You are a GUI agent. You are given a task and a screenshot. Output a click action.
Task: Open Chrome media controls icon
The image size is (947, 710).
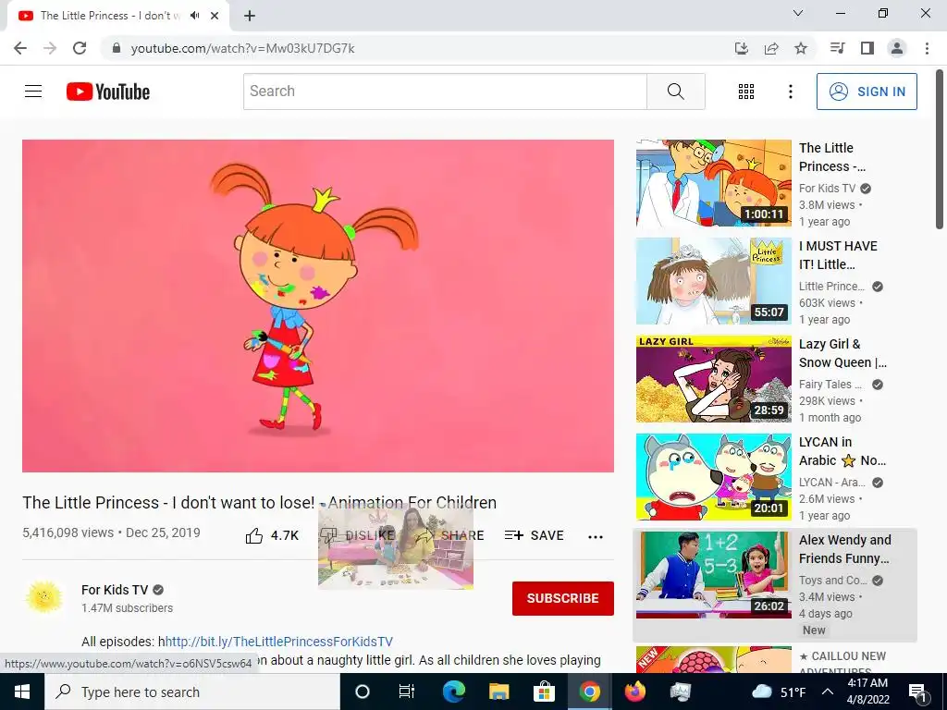coord(837,48)
